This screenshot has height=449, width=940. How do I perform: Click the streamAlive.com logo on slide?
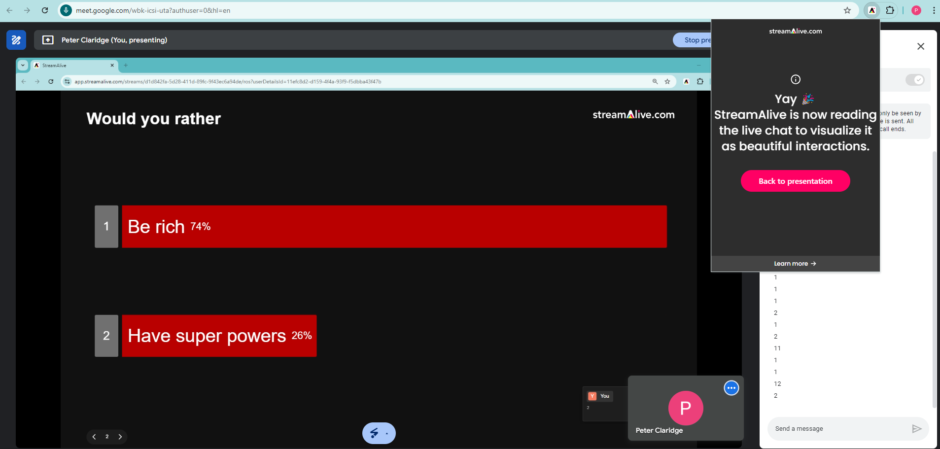(633, 115)
